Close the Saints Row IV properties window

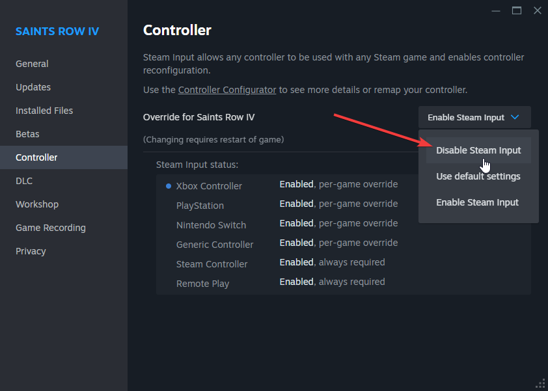538,11
